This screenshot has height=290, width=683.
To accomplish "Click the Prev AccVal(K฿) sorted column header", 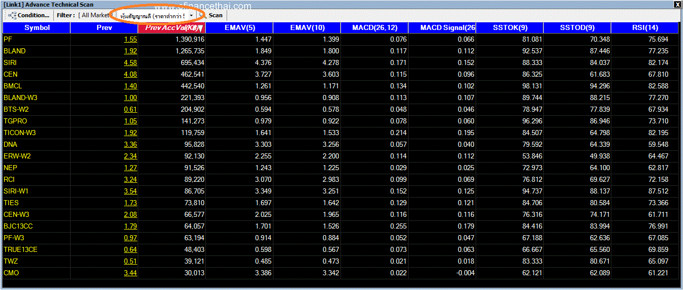I will pos(172,28).
